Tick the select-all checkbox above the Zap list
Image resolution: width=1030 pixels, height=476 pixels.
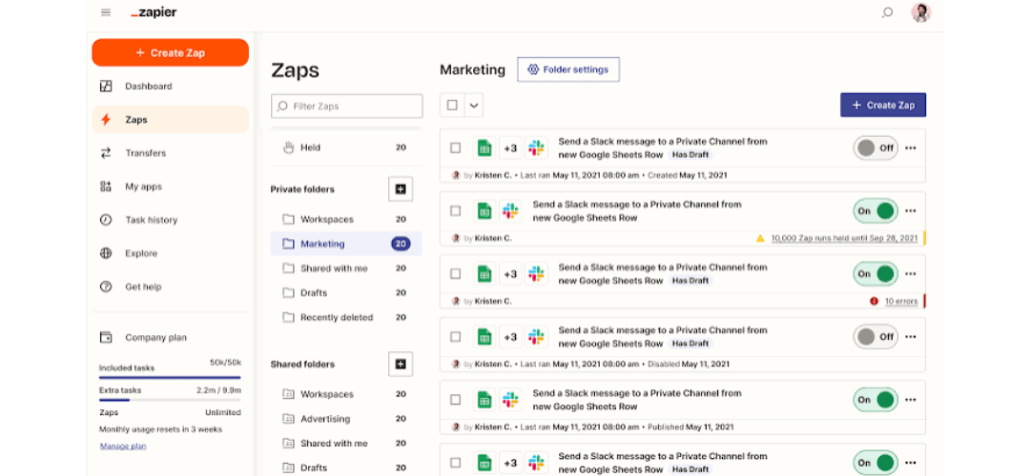pyautogui.click(x=452, y=105)
